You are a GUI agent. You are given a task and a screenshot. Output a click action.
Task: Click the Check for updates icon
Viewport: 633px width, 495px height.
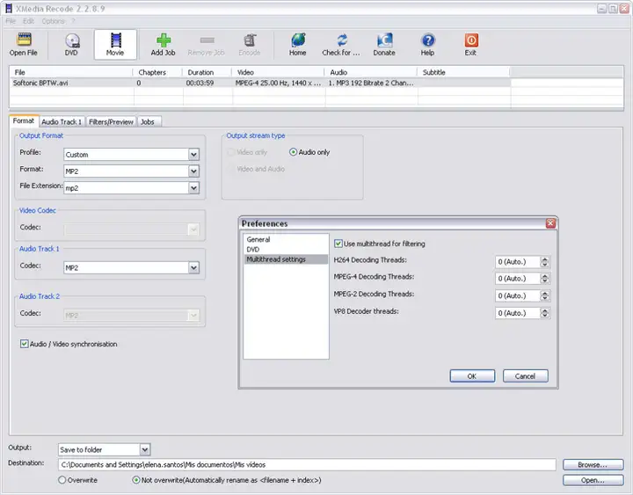341,45
